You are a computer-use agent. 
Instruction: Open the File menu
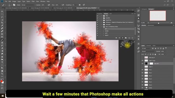(x=6, y=1)
